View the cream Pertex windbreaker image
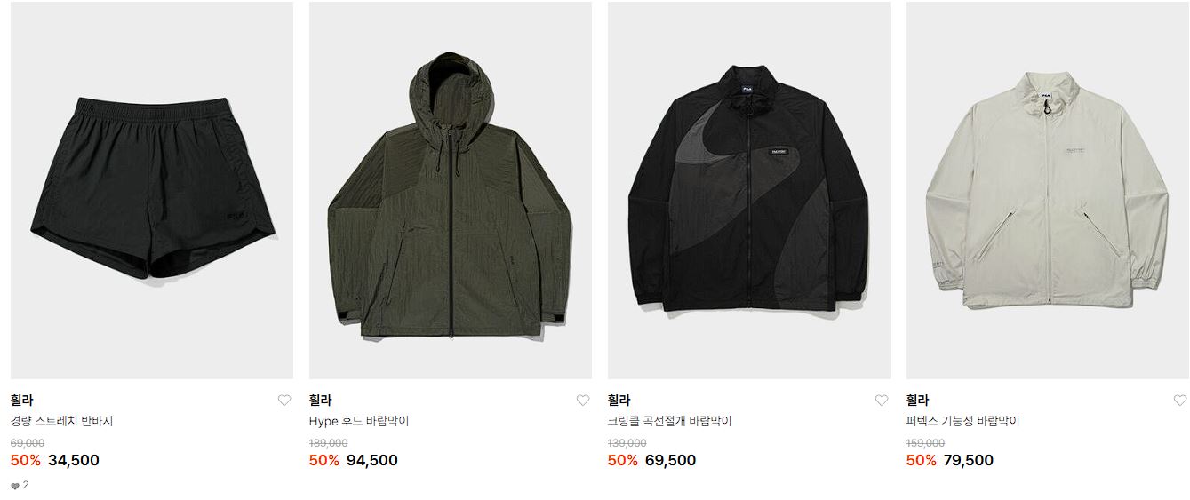Viewport: 1190px width, 500px height. pyautogui.click(x=1048, y=190)
